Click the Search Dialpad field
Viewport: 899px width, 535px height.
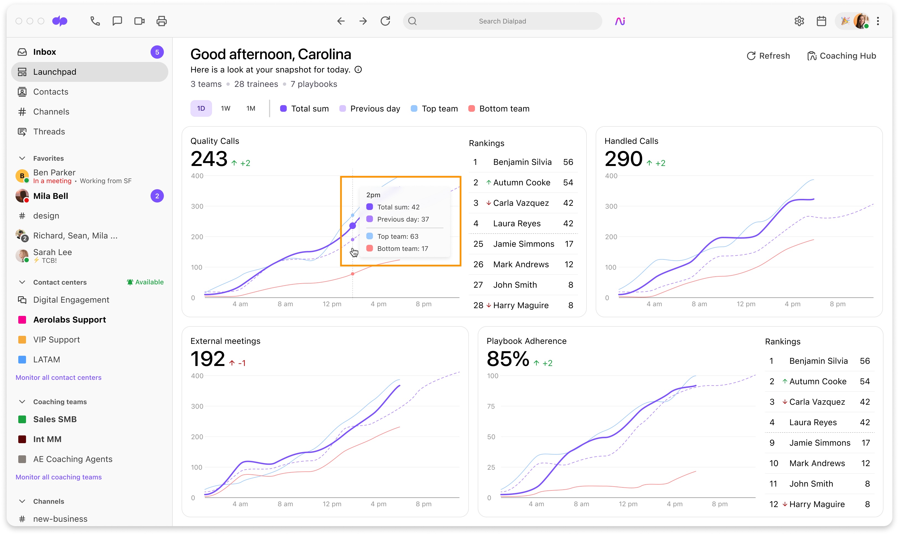pos(502,21)
